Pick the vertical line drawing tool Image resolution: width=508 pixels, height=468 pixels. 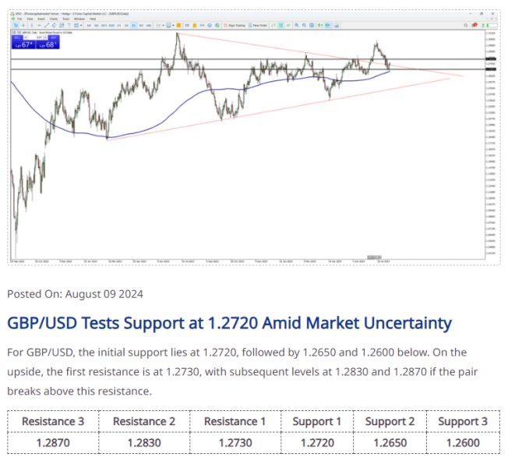click(x=32, y=25)
